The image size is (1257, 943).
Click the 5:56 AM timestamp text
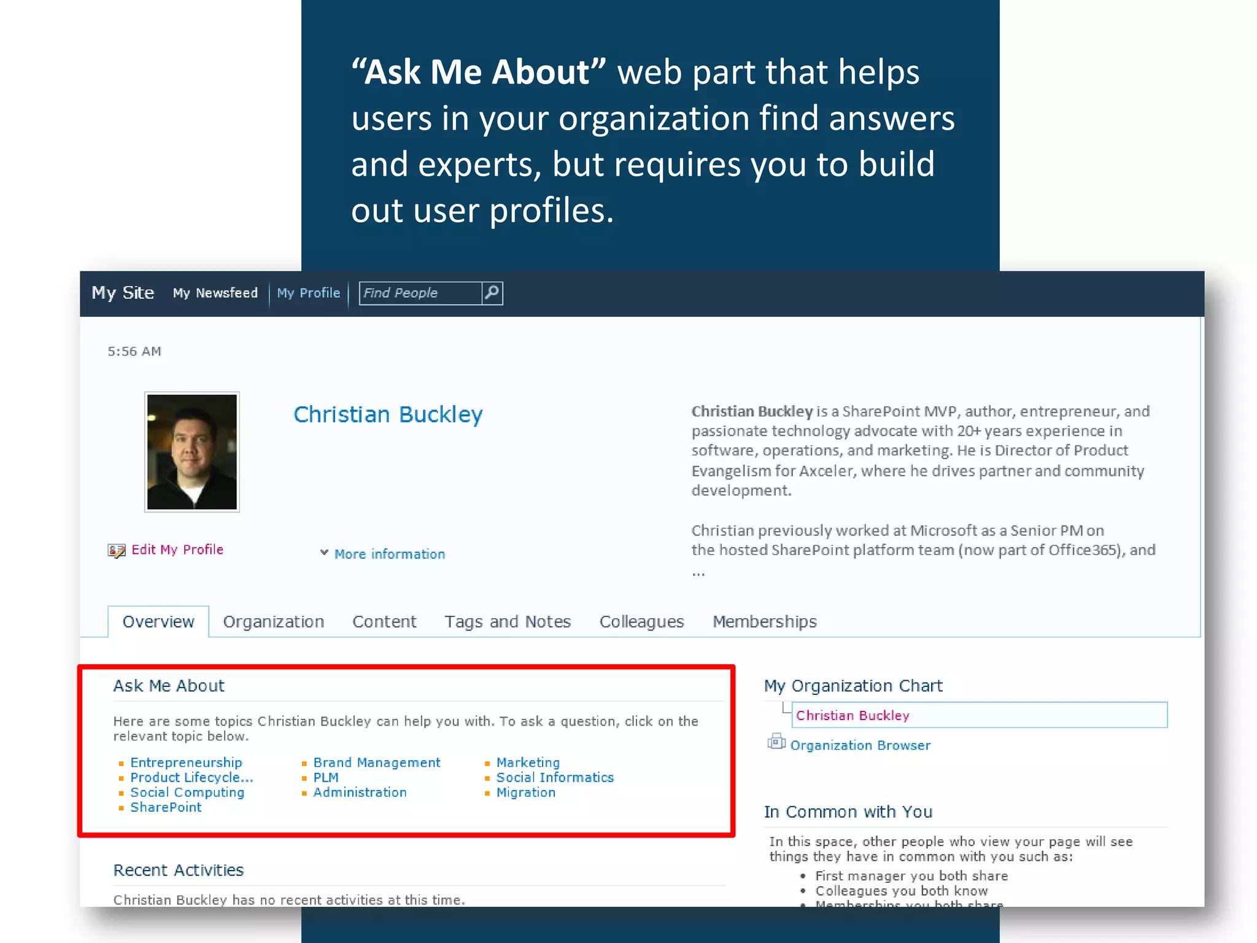(134, 351)
